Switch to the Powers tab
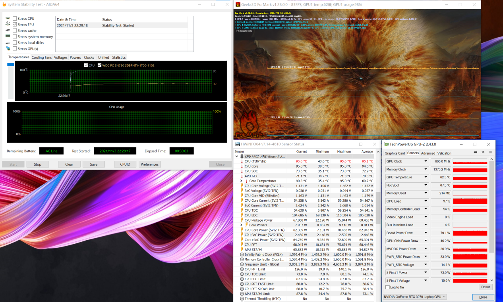The height and width of the screenshot is (302, 503). [x=75, y=57]
